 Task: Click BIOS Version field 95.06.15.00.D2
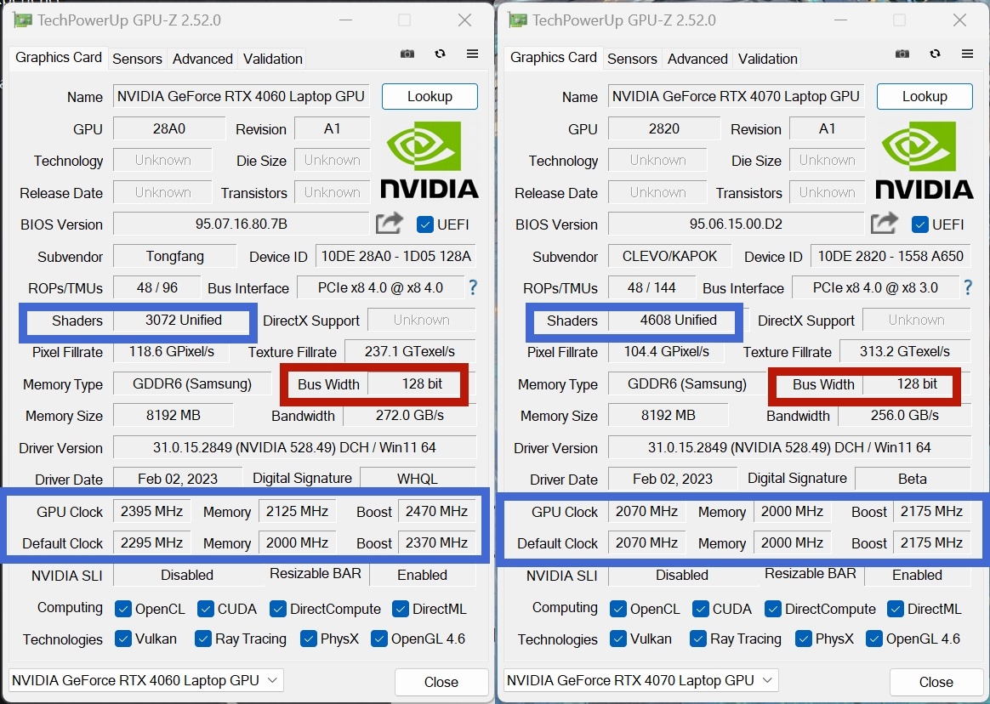[x=737, y=224]
